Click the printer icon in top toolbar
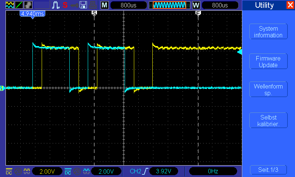This screenshot has height=177, width=295. click(x=93, y=5)
